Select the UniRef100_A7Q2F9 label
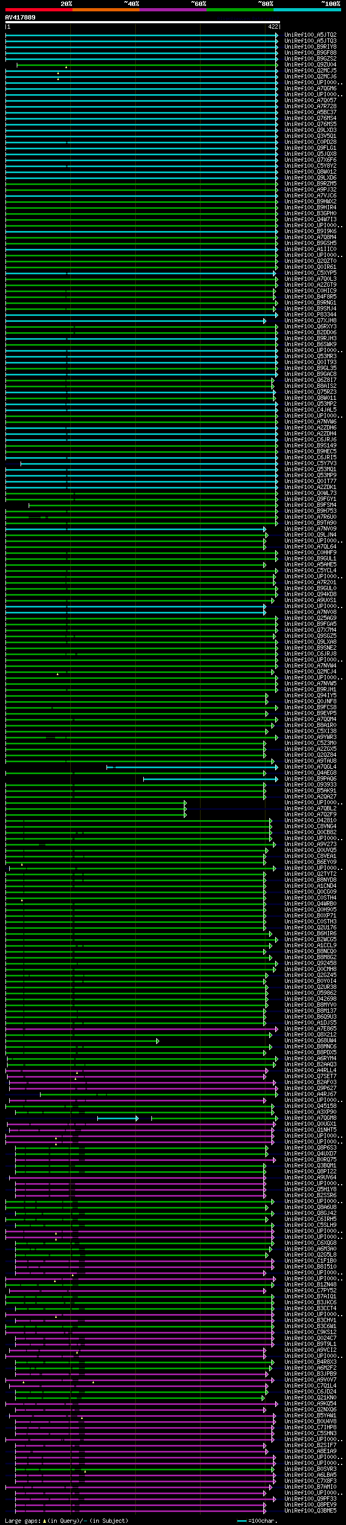 (310, 815)
